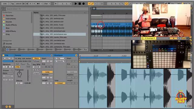Toggle Envelopes box show/hide circle
Screen dimensions: 194x109
click(x=76, y=55)
